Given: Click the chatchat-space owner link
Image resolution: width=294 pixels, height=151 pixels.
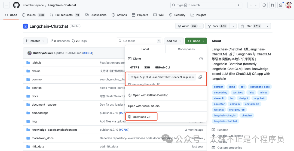Looking at the screenshot, I should click(x=33, y=5).
